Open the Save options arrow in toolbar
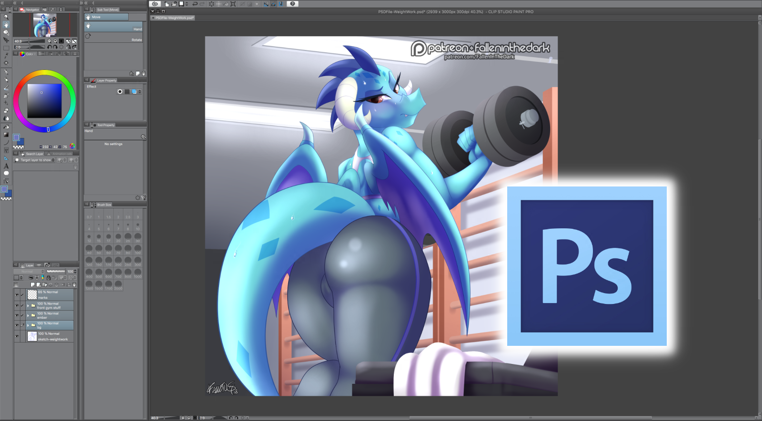This screenshot has height=421, width=762. tap(186, 4)
